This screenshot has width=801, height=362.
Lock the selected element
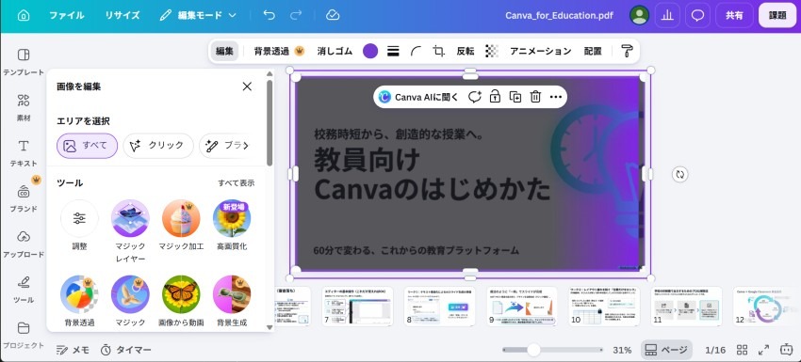495,97
